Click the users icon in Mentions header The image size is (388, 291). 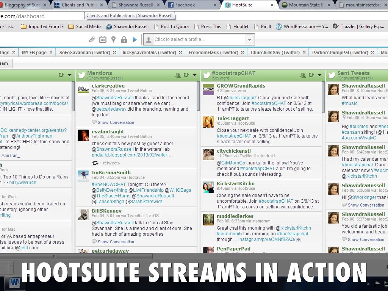tap(178, 75)
